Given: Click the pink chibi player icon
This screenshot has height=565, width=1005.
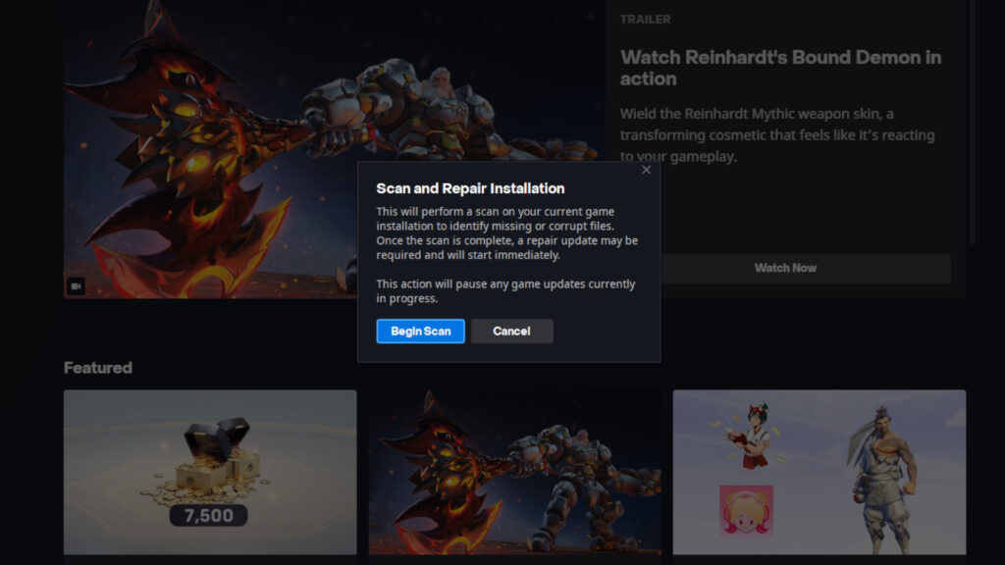Looking at the screenshot, I should [x=746, y=510].
